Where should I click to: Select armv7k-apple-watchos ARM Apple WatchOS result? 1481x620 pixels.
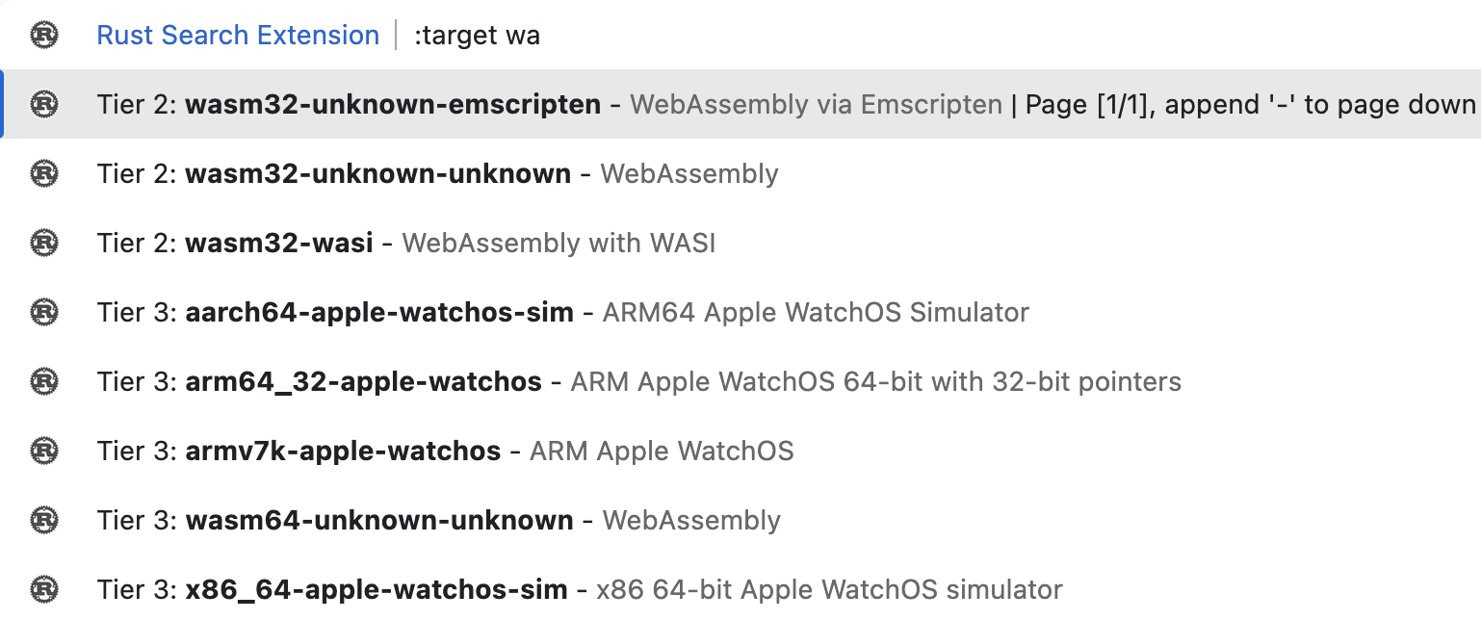740,451
